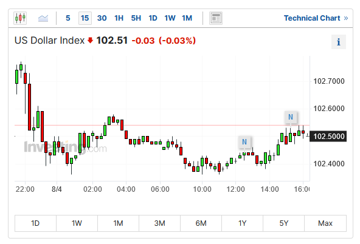Click the 02:00 time axis label

click(92, 189)
